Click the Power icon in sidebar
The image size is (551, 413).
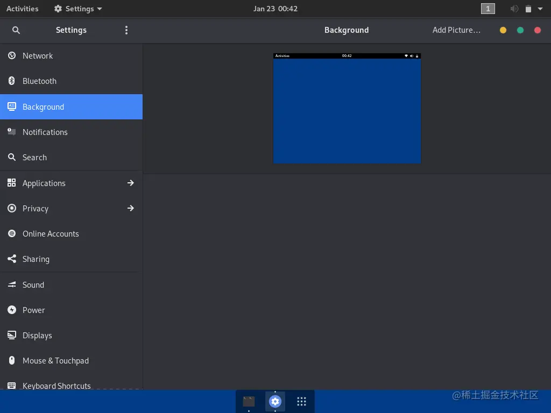(x=12, y=310)
